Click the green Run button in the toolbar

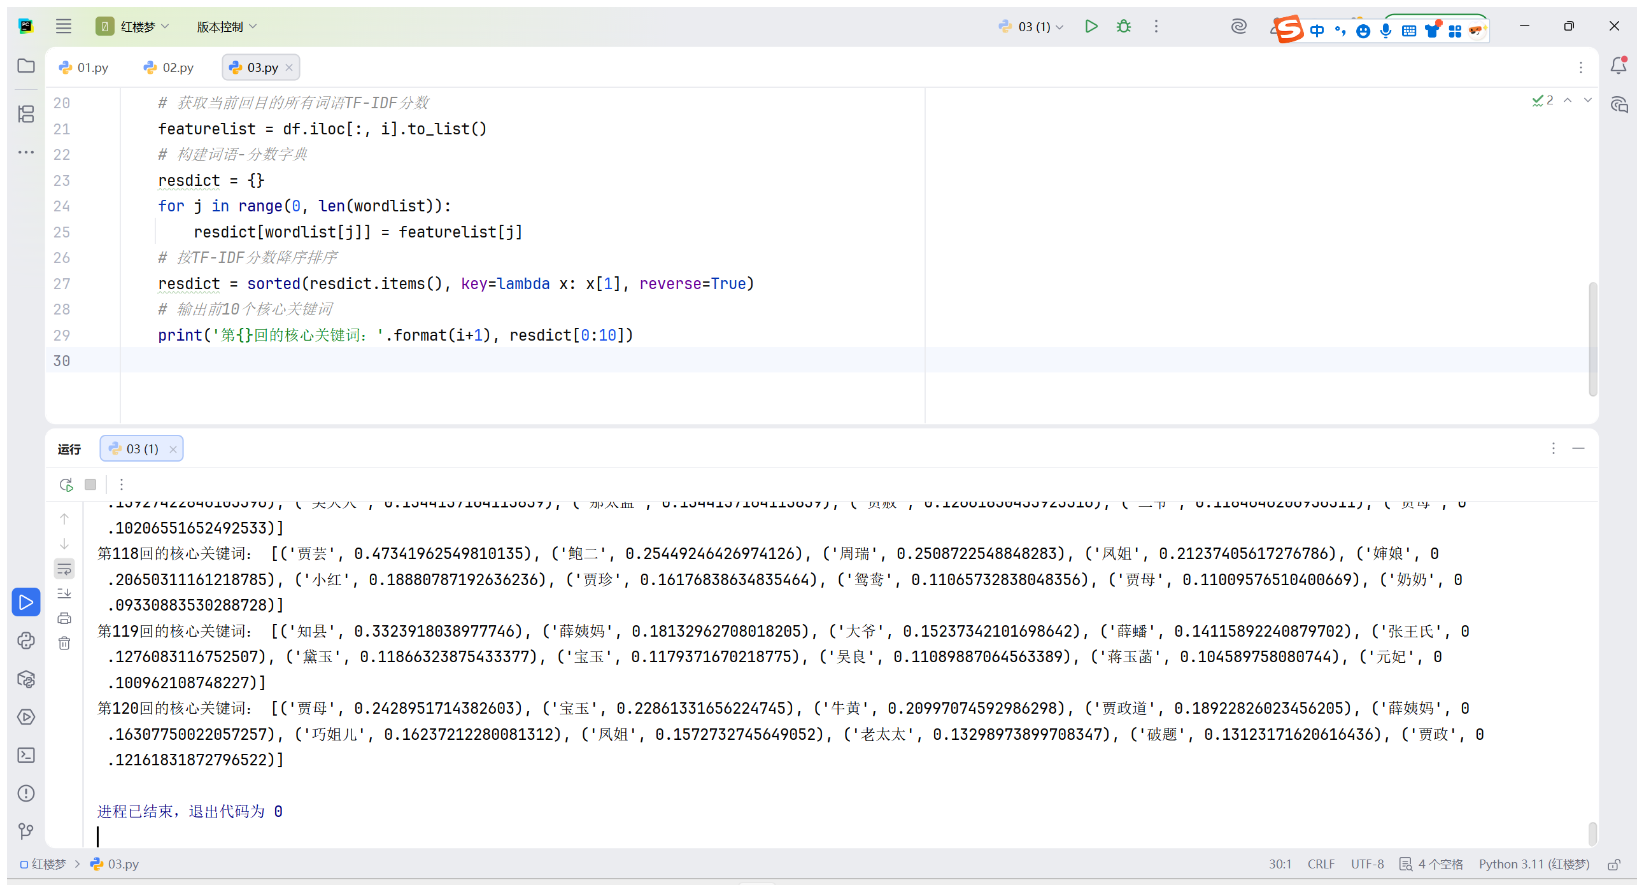1091,26
